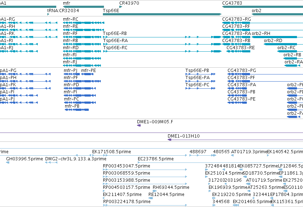Click protein Tsp66E-PA

[x=200, y=81]
